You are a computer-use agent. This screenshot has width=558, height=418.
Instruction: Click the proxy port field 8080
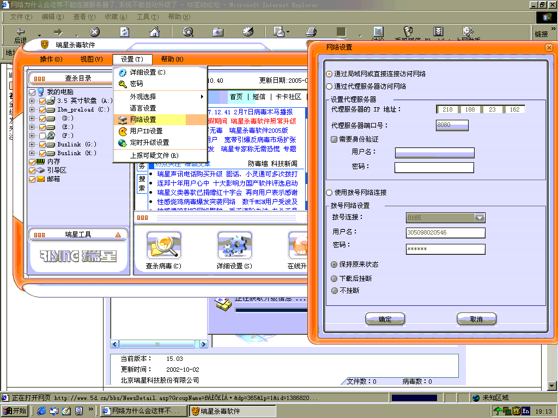(x=452, y=125)
